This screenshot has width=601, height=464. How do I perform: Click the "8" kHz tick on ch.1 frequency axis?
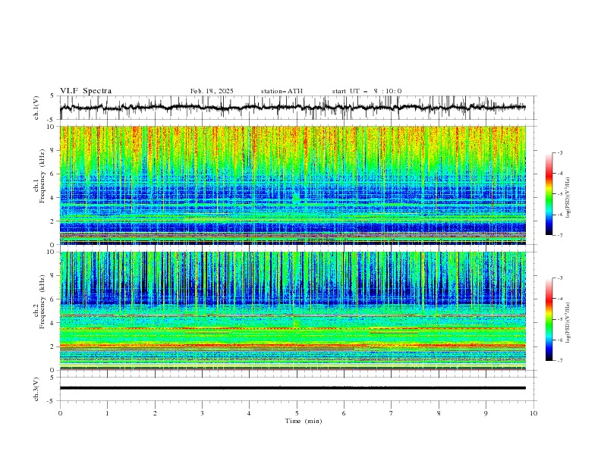pyautogui.click(x=53, y=150)
